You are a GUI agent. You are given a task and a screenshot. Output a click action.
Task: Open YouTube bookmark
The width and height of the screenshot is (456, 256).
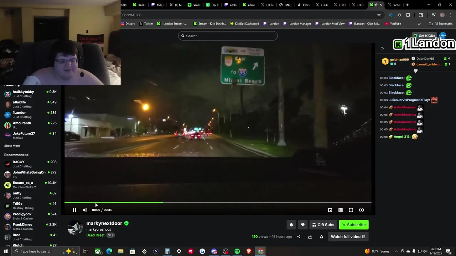[393, 24]
